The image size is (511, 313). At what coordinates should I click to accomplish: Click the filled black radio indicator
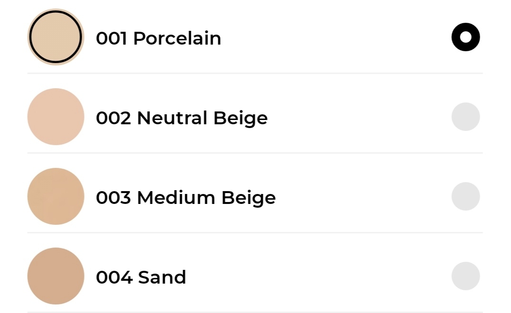(x=465, y=37)
